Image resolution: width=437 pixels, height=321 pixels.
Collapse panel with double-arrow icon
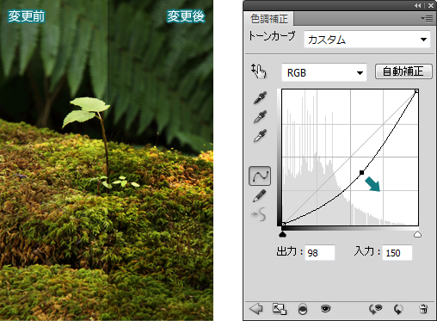tap(418, 5)
